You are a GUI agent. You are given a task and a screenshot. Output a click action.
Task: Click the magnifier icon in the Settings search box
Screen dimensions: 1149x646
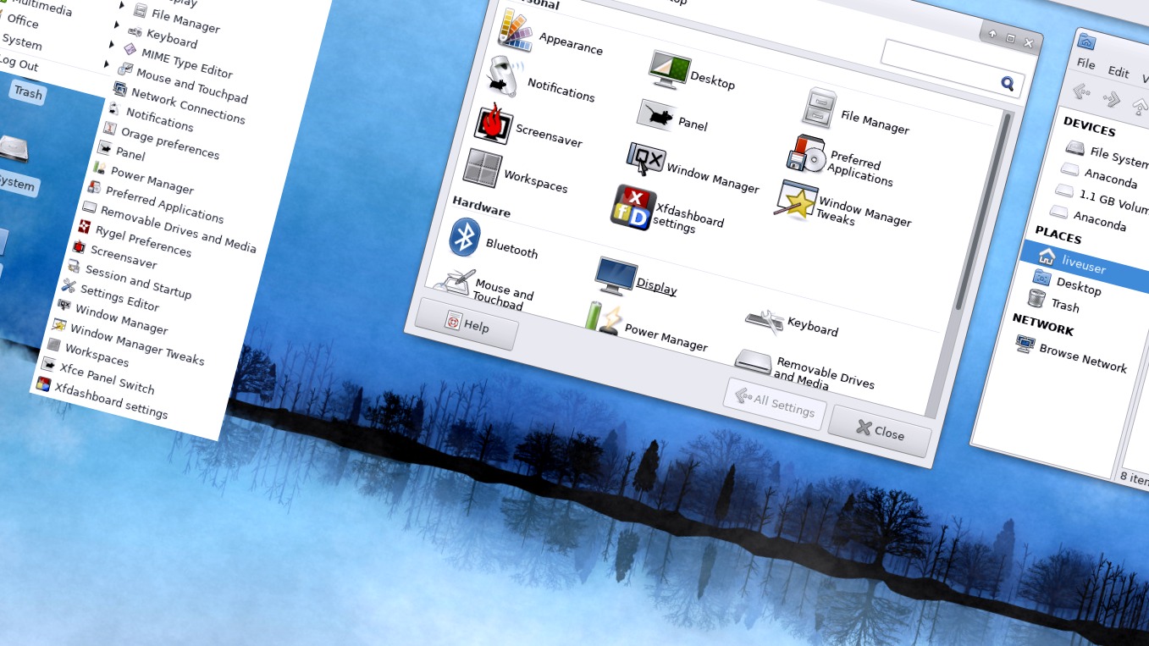[x=1008, y=83]
